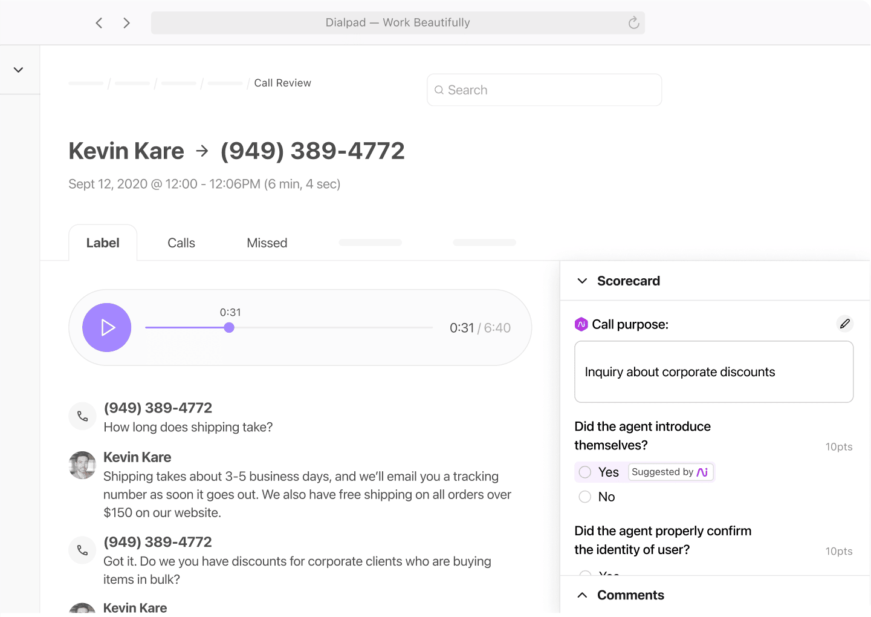Click the Call purpose AI icon
871x617 pixels.
pos(581,324)
